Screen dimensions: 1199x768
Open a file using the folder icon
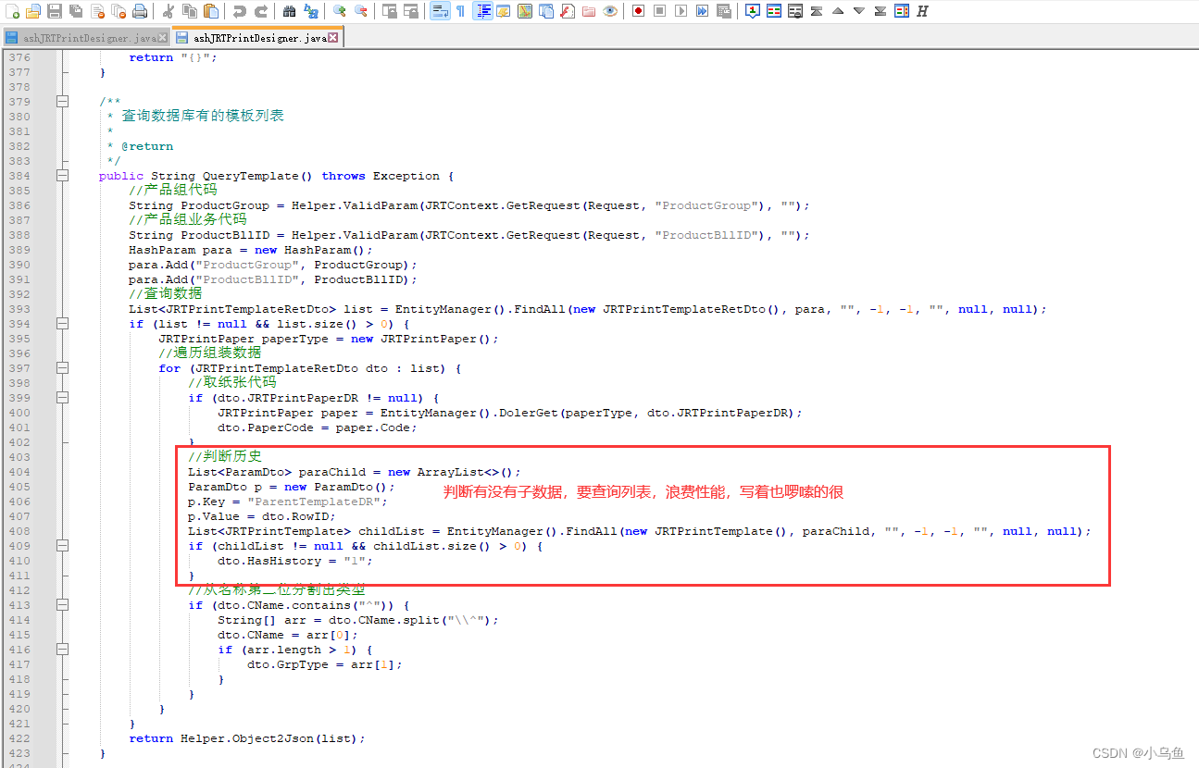tap(32, 11)
